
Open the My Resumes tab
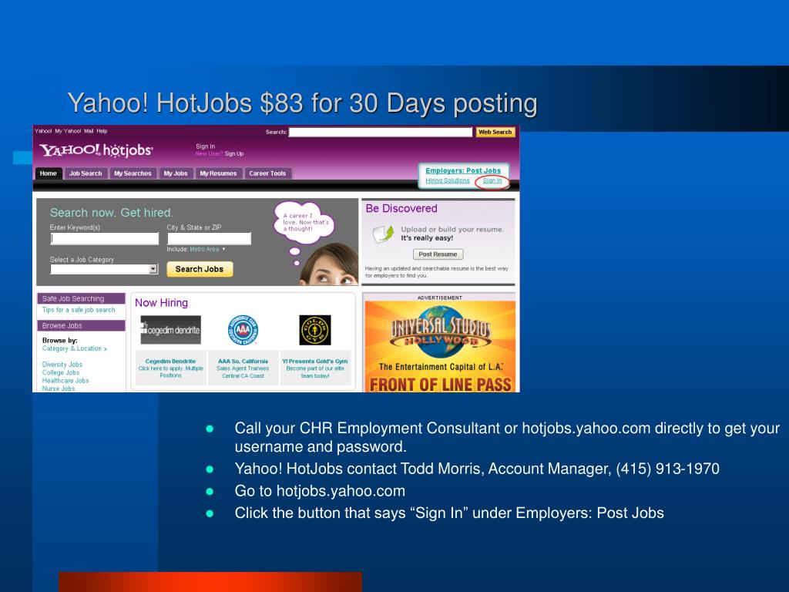pyautogui.click(x=218, y=173)
